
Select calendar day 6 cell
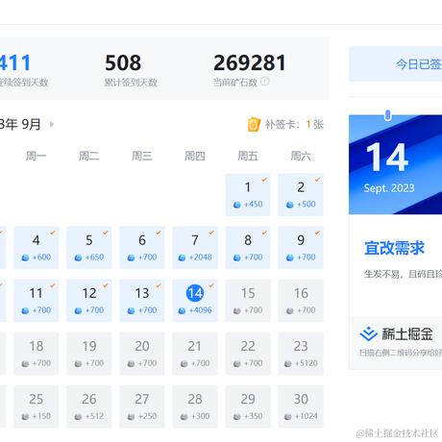pos(142,248)
